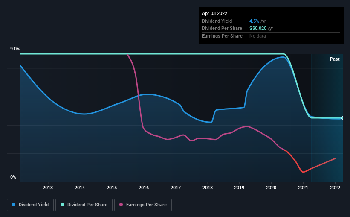Click the blue Dividend Yield legend dot
The image size is (350, 217).
[x=14, y=205]
